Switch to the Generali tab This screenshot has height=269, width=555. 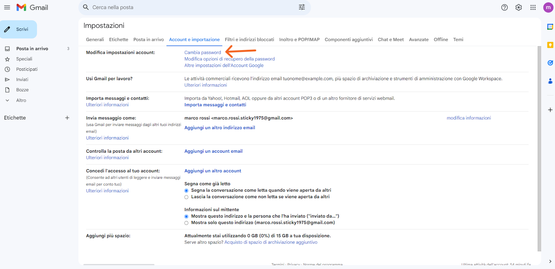pos(95,40)
